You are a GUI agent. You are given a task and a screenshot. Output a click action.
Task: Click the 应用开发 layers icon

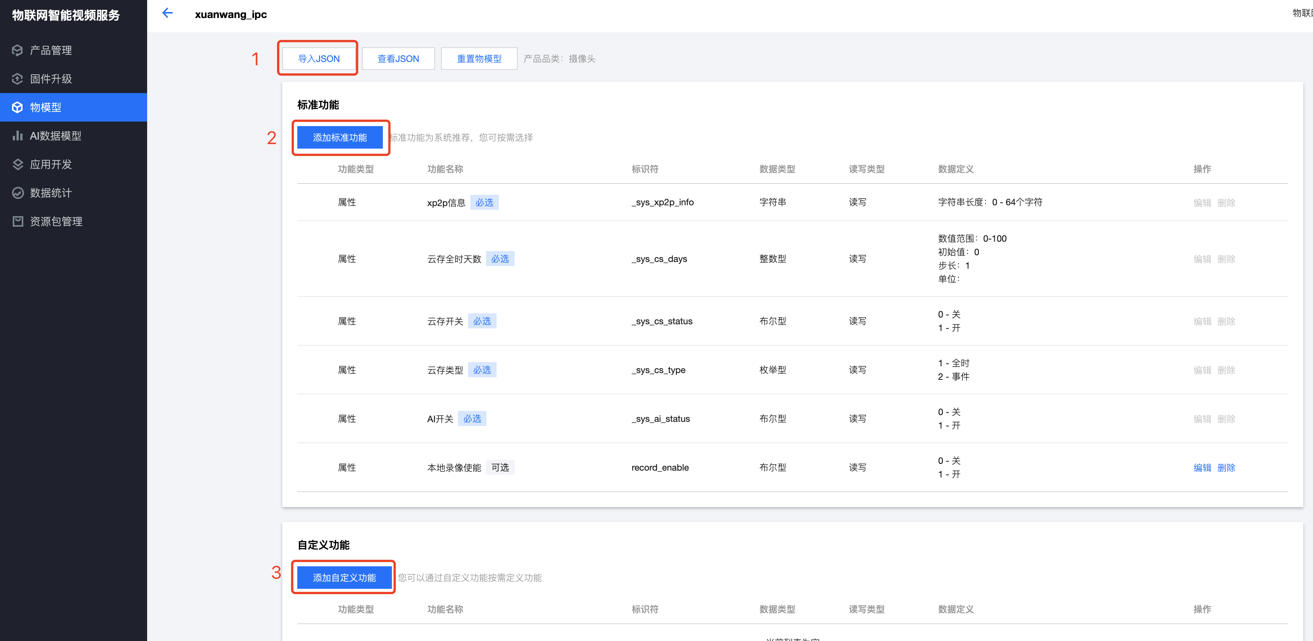18,164
